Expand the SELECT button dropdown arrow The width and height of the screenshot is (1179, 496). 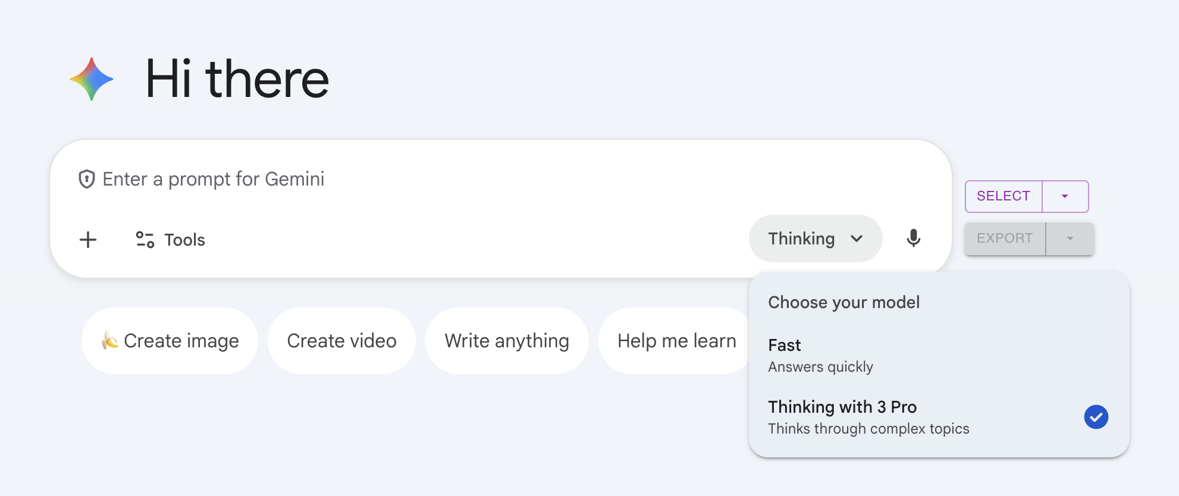pos(1065,196)
